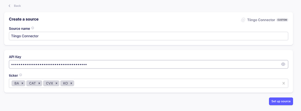This screenshot has height=111, width=301.
Task: Select the BA tag text
Action: tap(17, 83)
